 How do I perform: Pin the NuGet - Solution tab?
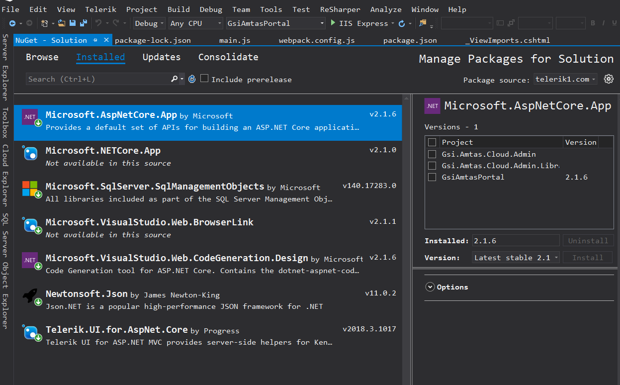pyautogui.click(x=96, y=40)
